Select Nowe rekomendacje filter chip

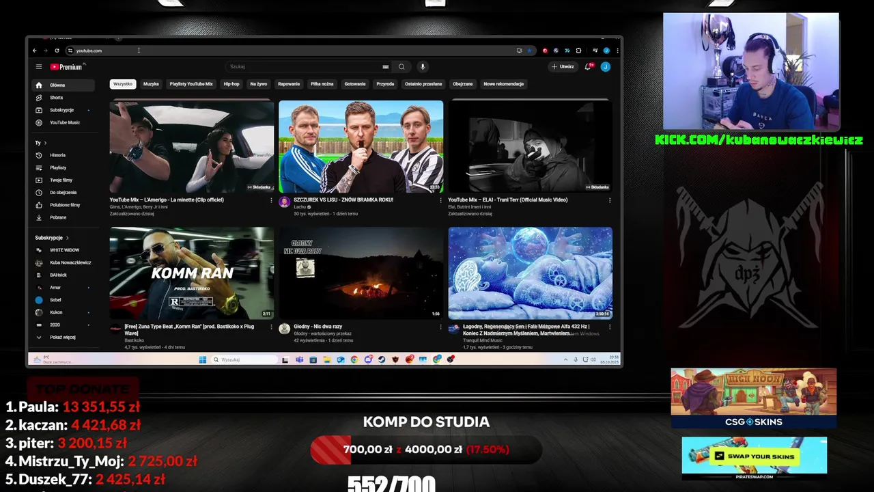pos(504,84)
